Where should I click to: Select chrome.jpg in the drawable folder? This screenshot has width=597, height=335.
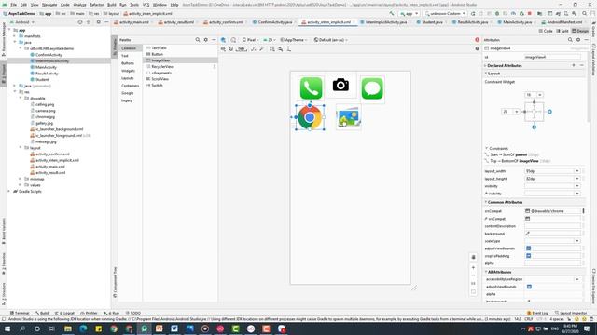[x=45, y=116]
